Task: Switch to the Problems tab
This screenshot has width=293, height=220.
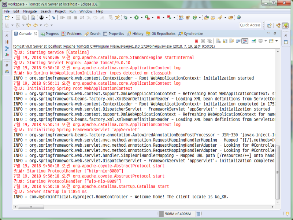Action: (72, 34)
